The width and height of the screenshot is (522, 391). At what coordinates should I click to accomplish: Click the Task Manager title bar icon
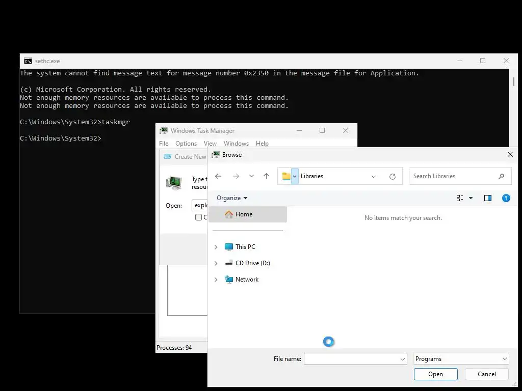pos(164,131)
